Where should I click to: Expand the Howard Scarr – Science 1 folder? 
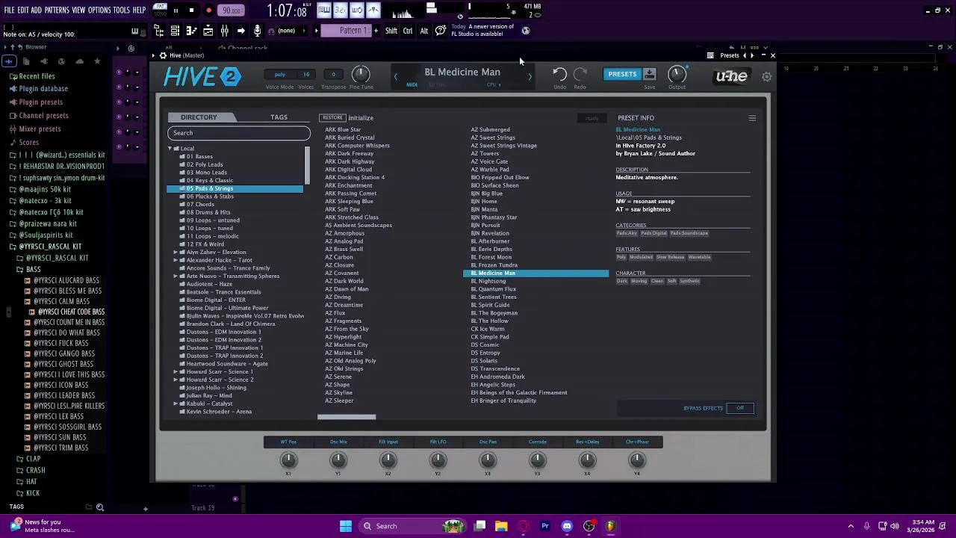point(176,371)
